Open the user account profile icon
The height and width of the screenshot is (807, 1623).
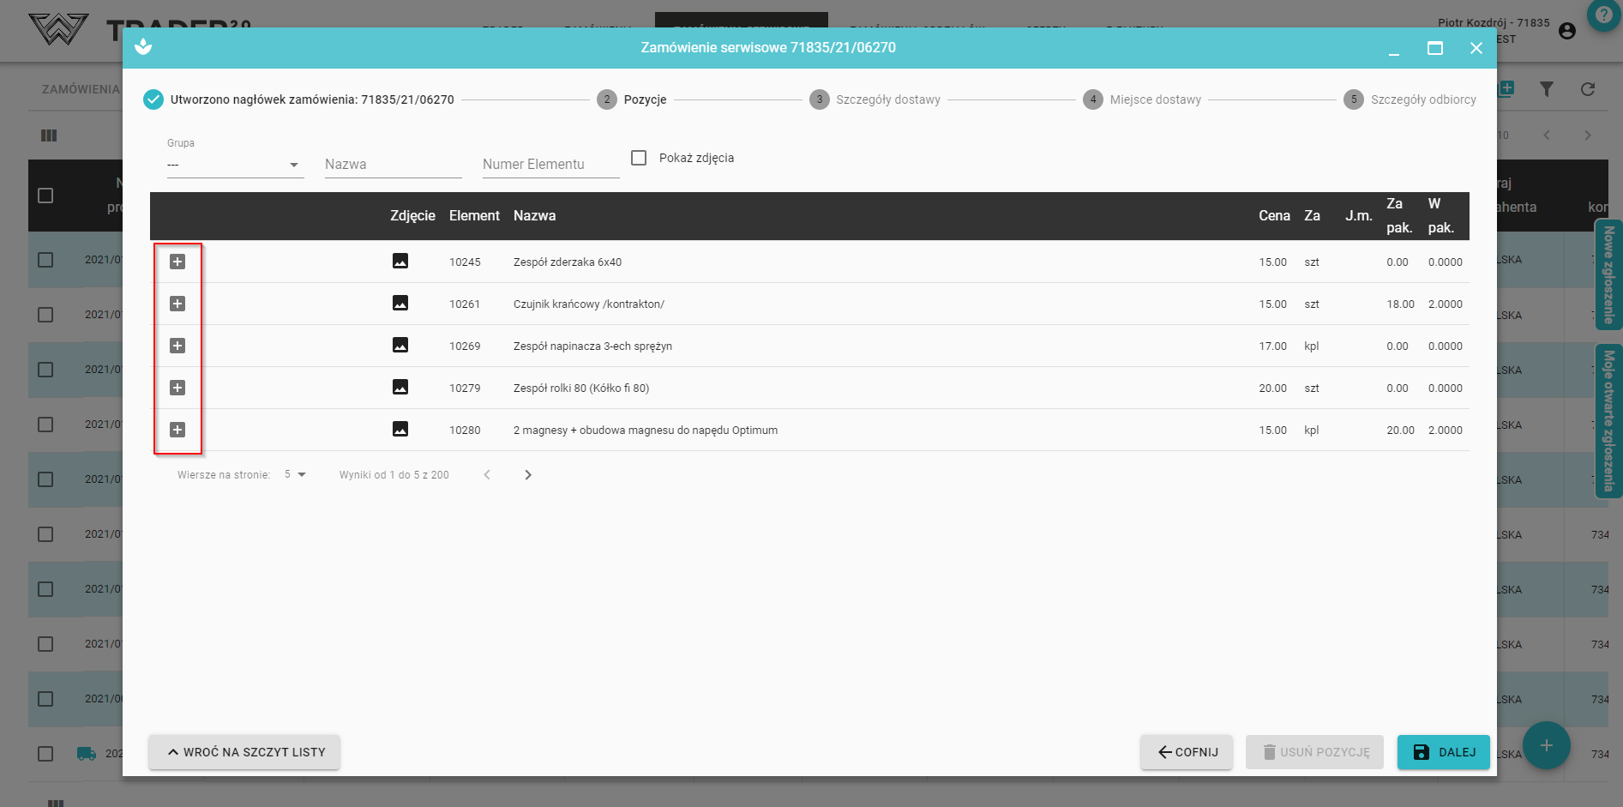click(x=1567, y=31)
